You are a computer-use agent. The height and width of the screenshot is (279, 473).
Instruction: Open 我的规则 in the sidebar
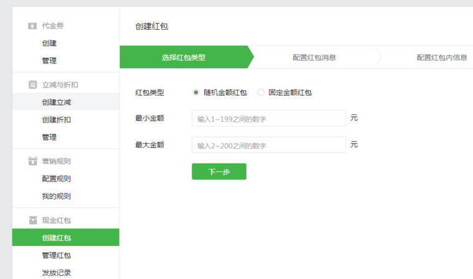(57, 196)
